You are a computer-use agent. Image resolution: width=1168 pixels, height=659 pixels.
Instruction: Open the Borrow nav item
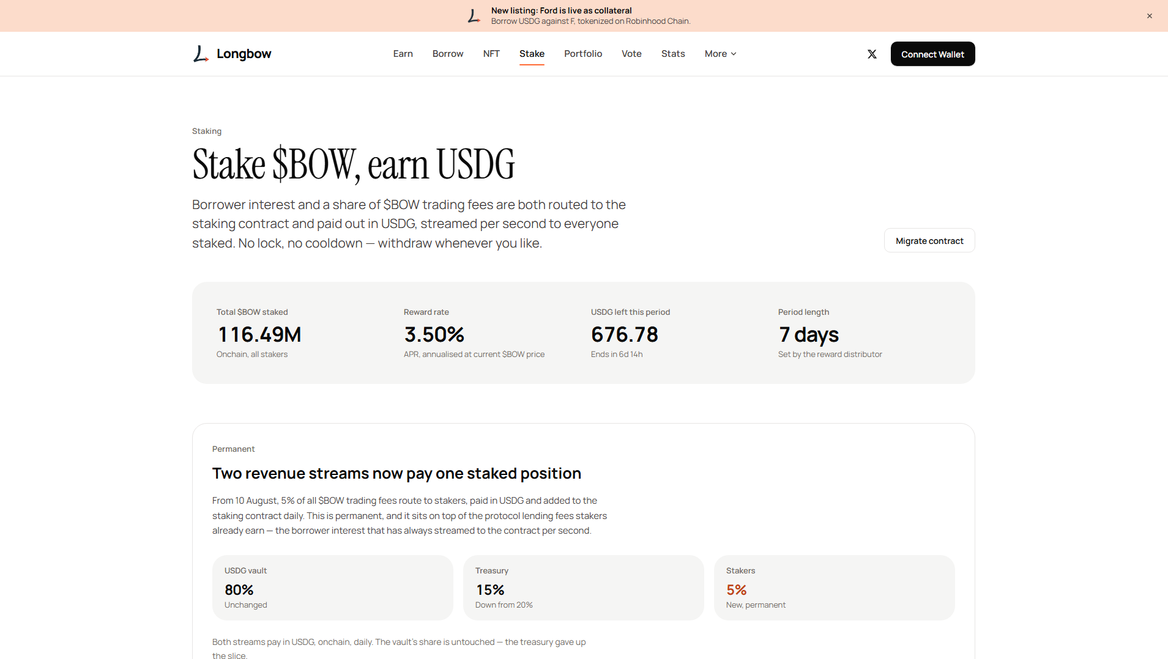click(448, 54)
